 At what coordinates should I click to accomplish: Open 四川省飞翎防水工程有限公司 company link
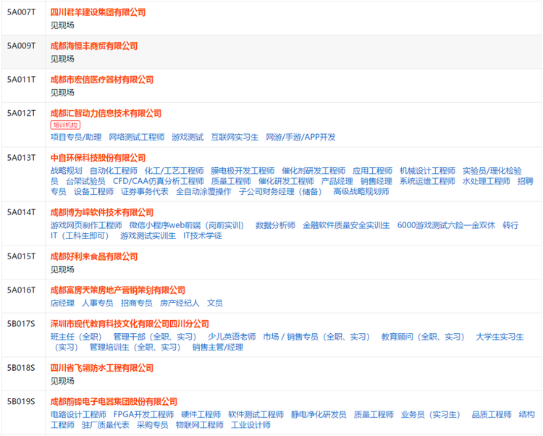tap(102, 368)
